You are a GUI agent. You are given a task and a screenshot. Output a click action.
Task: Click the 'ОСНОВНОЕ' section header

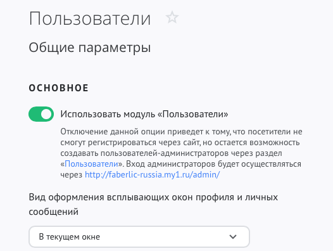click(59, 88)
